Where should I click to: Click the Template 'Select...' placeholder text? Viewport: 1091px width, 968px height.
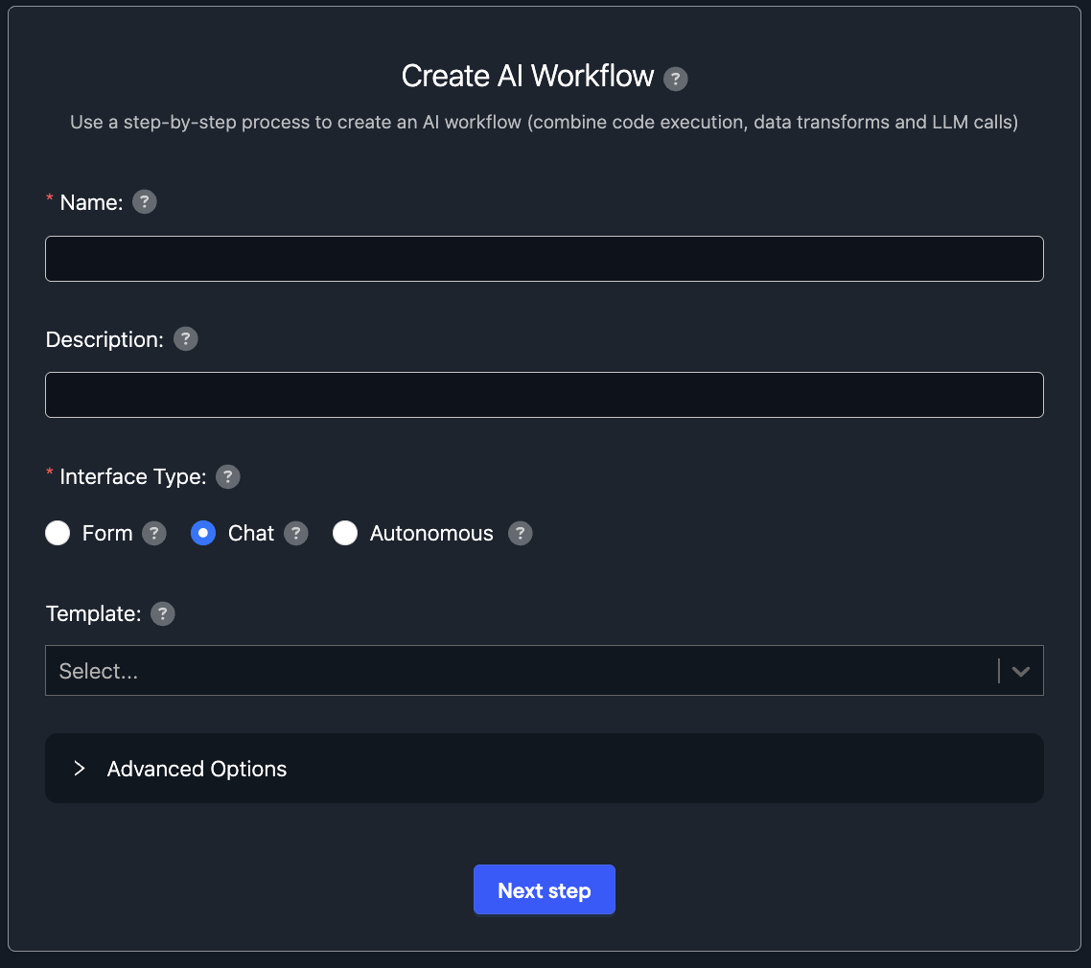(99, 671)
